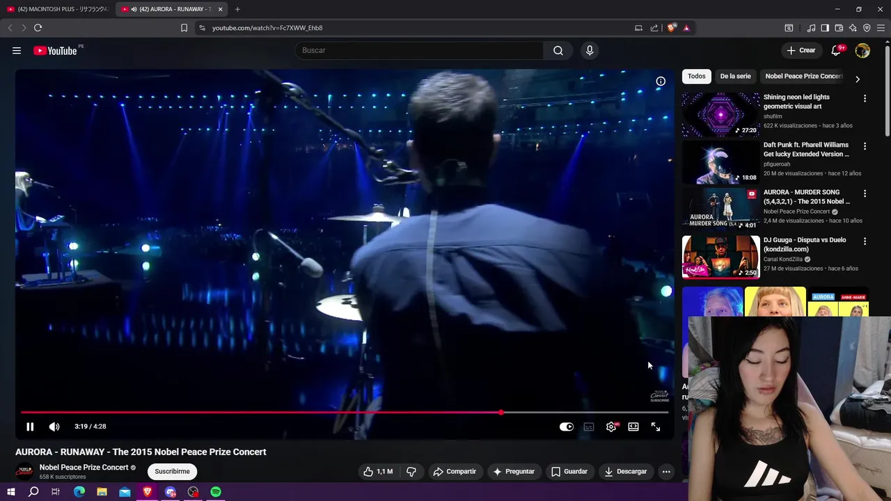Open the Nobel Peace Prize Concert channel avatar
891x501 pixels.
24,471
